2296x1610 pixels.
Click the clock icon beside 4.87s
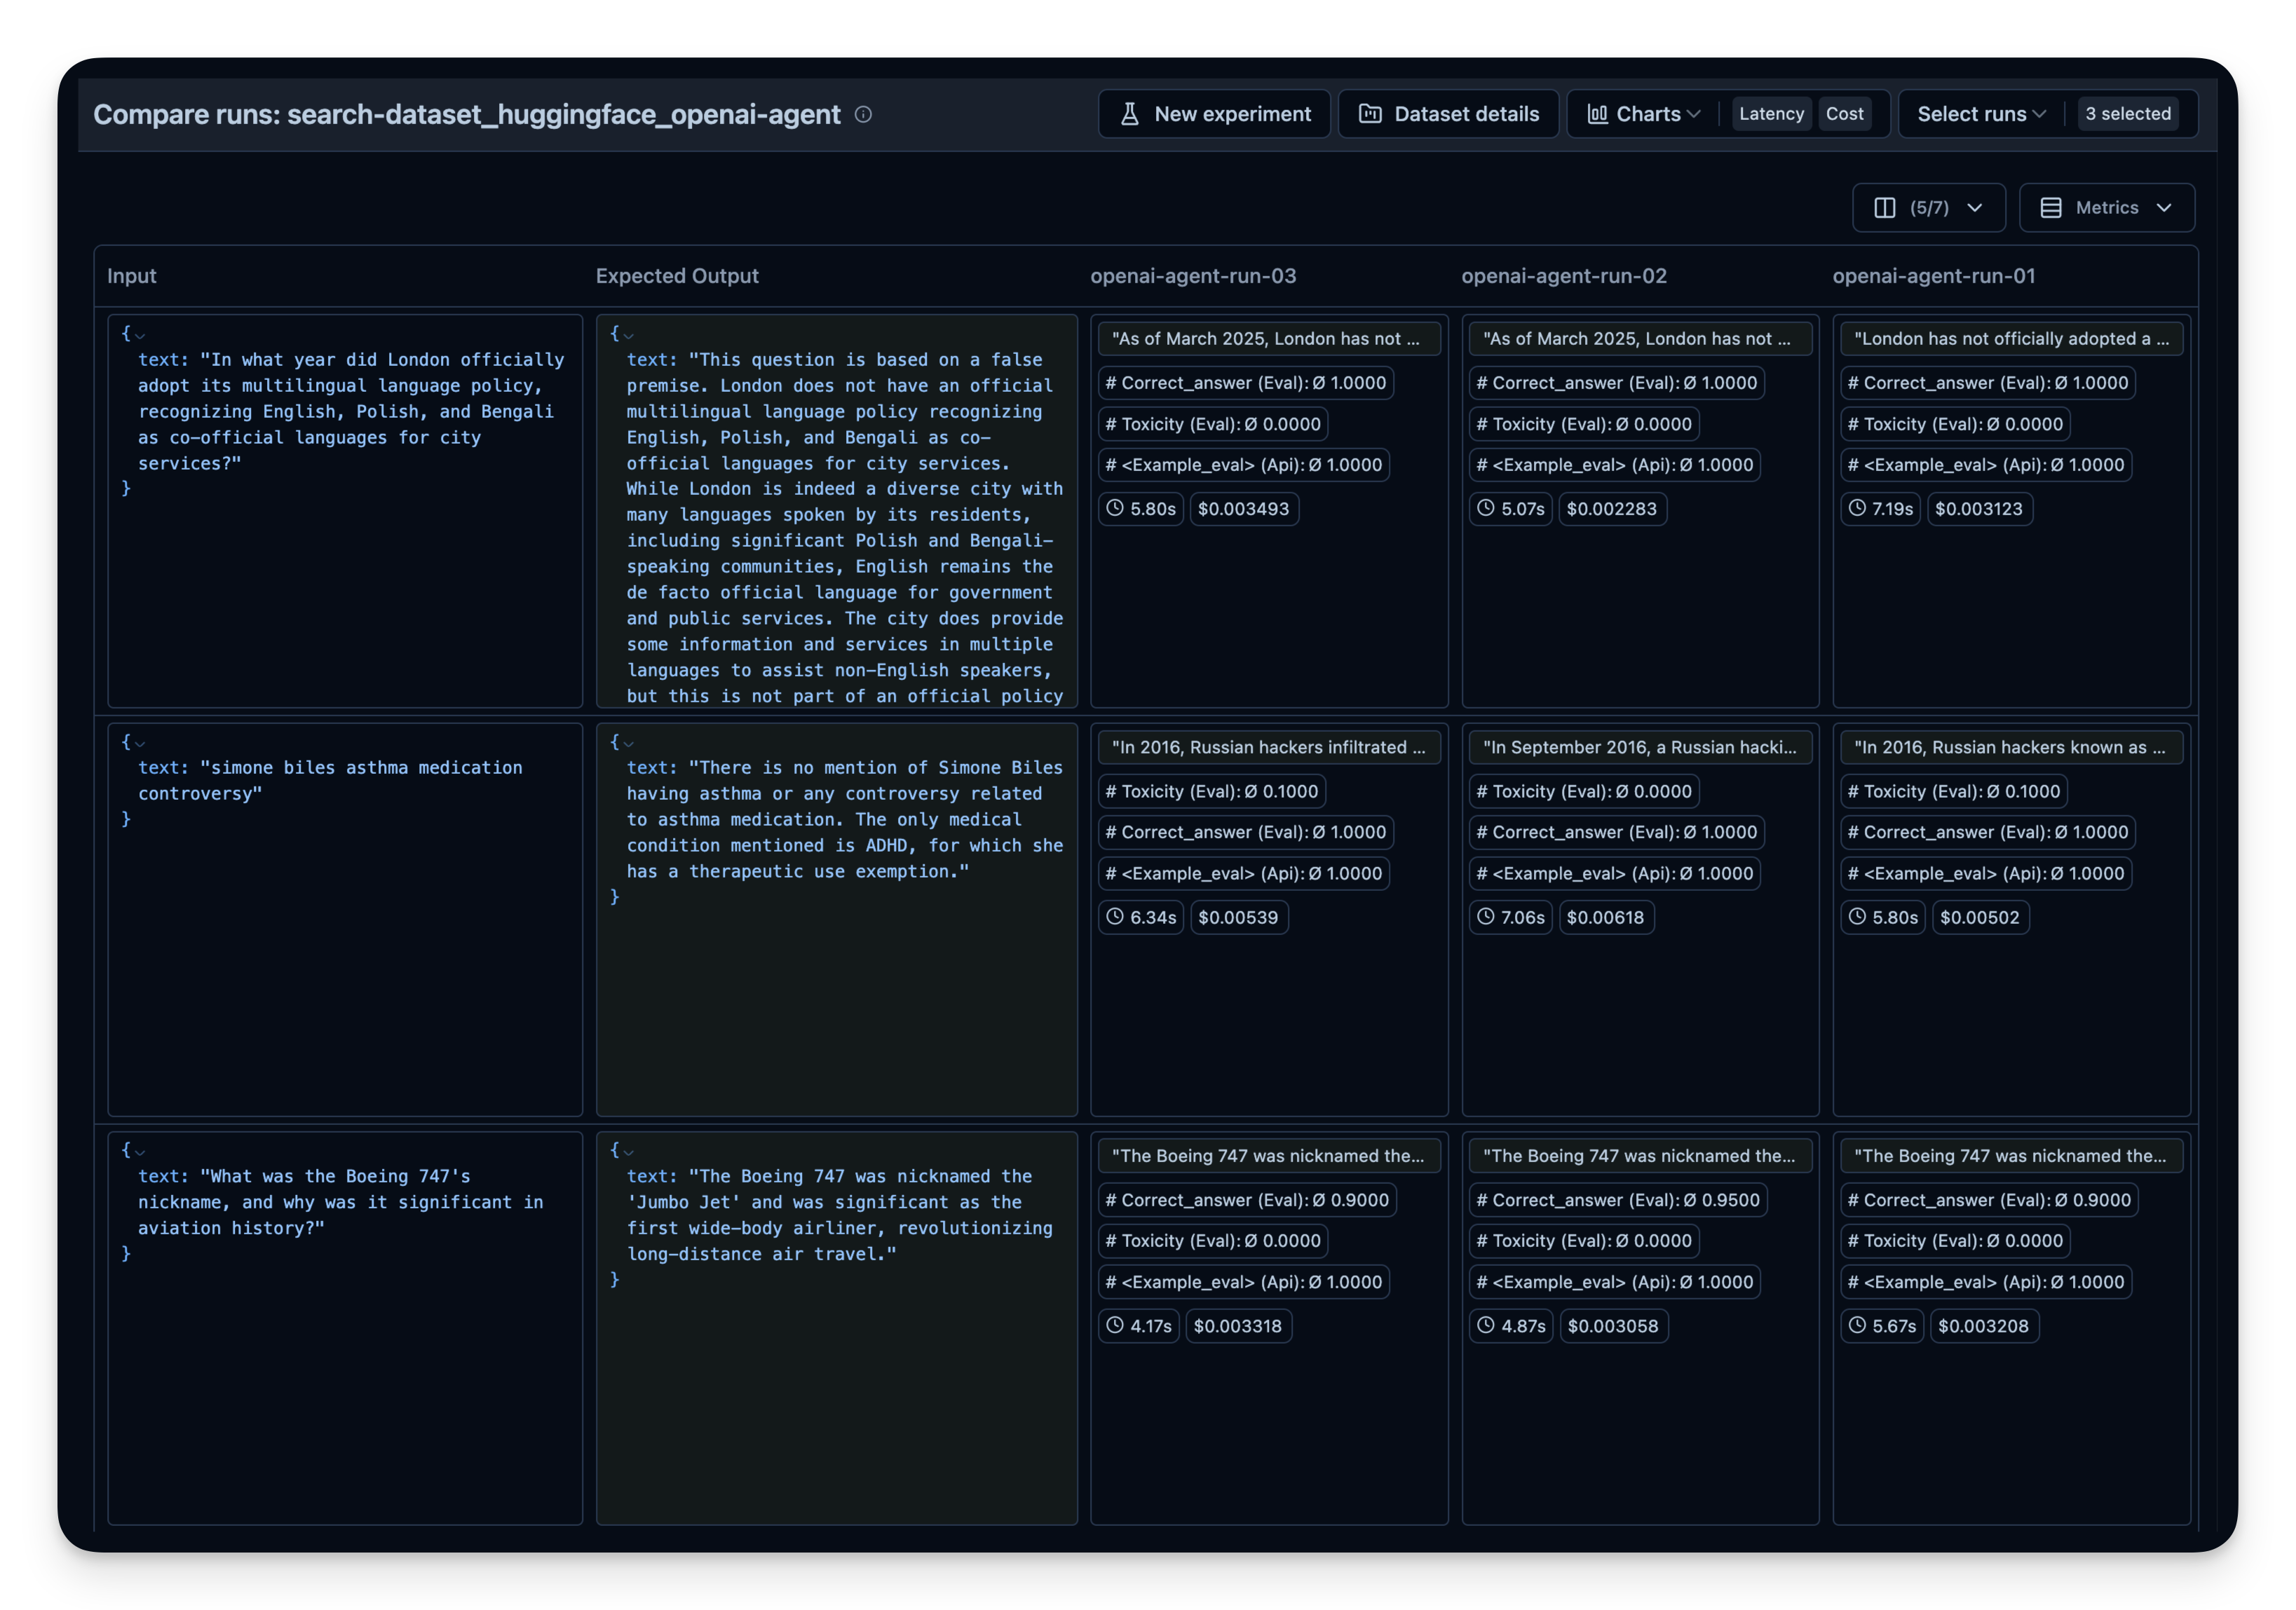coord(1486,1325)
